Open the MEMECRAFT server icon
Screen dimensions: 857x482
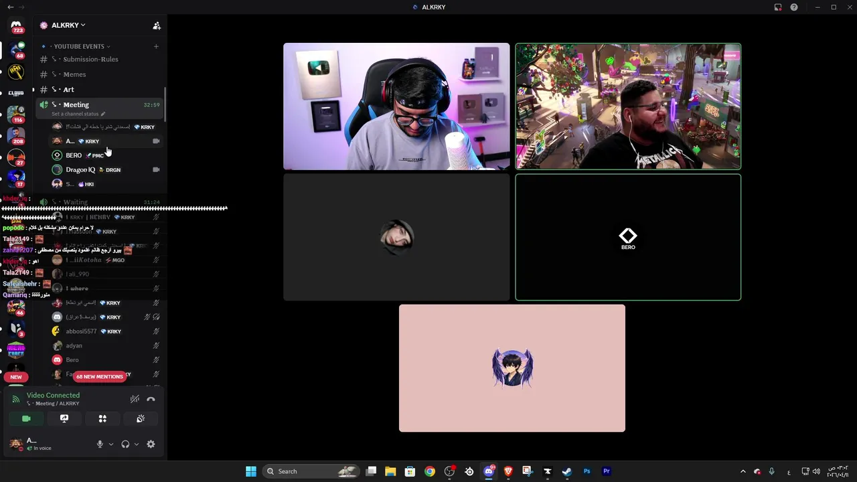point(16,350)
